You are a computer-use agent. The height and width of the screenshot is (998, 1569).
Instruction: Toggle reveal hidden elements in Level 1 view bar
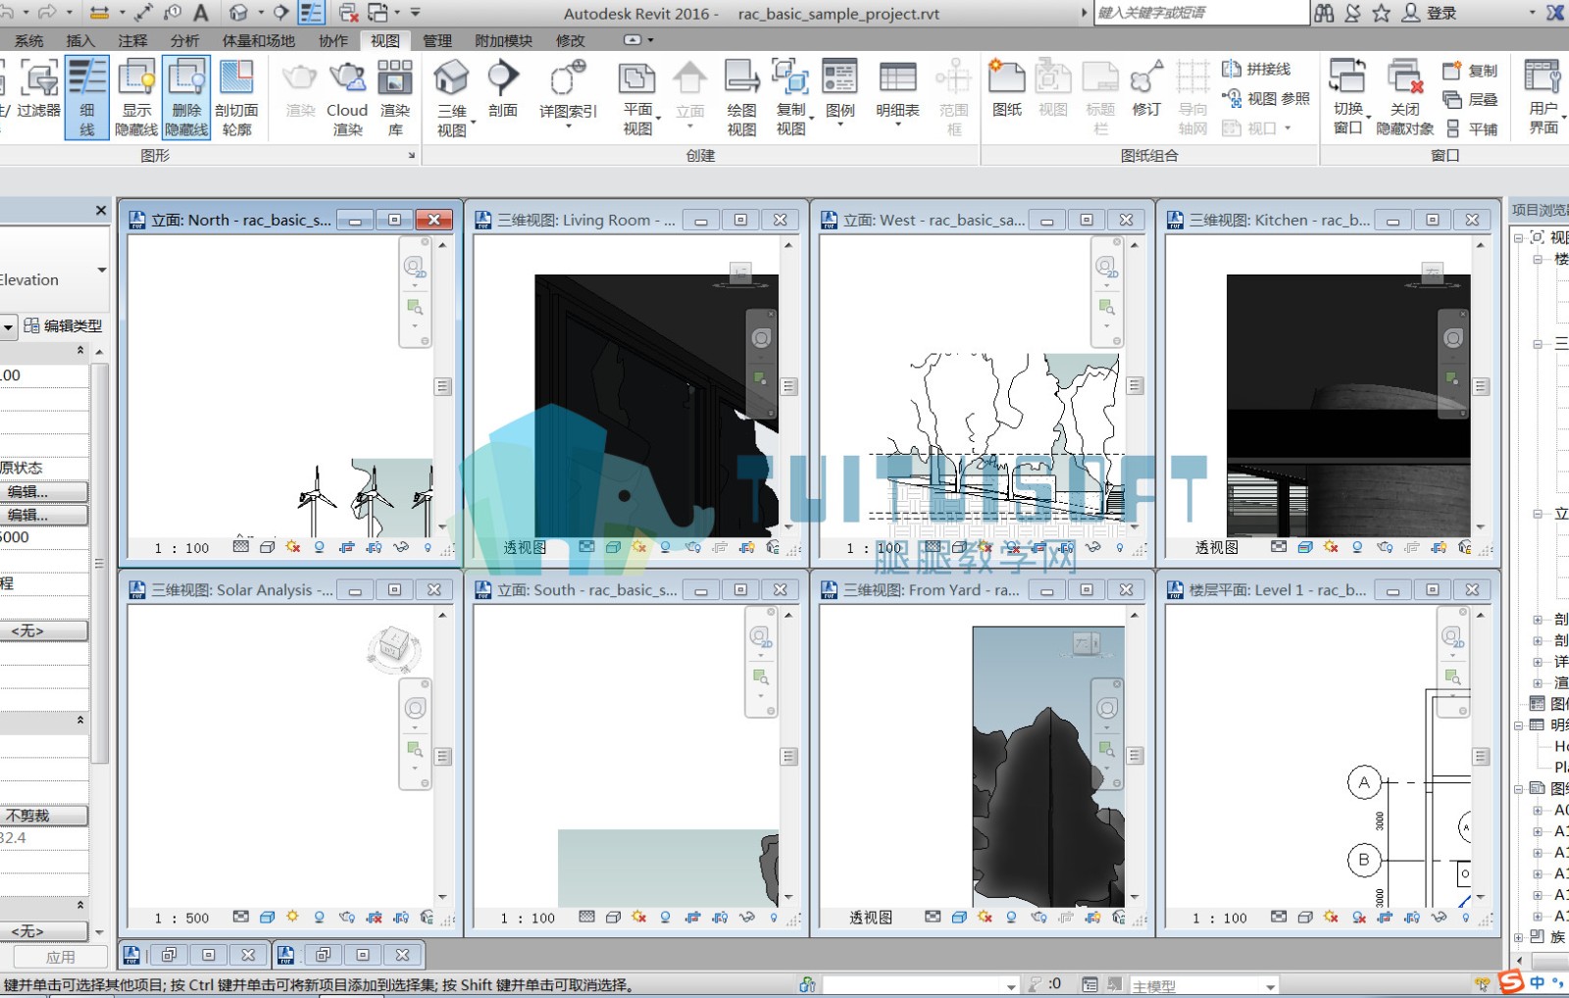(x=1465, y=917)
